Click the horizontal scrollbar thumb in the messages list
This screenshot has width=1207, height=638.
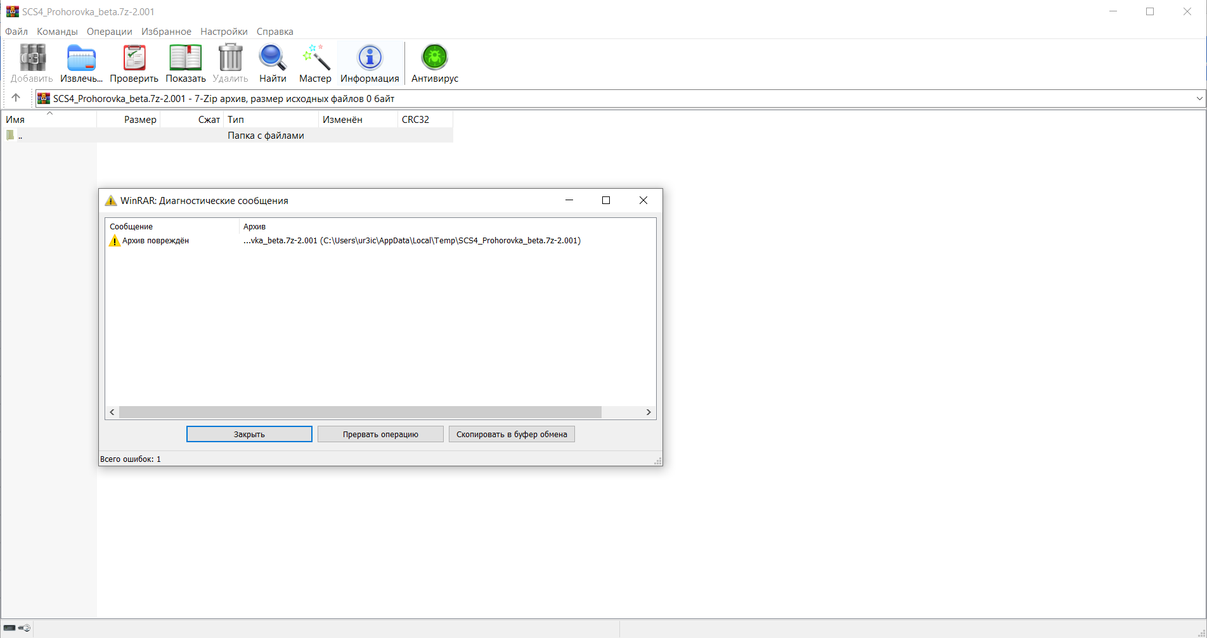click(360, 412)
